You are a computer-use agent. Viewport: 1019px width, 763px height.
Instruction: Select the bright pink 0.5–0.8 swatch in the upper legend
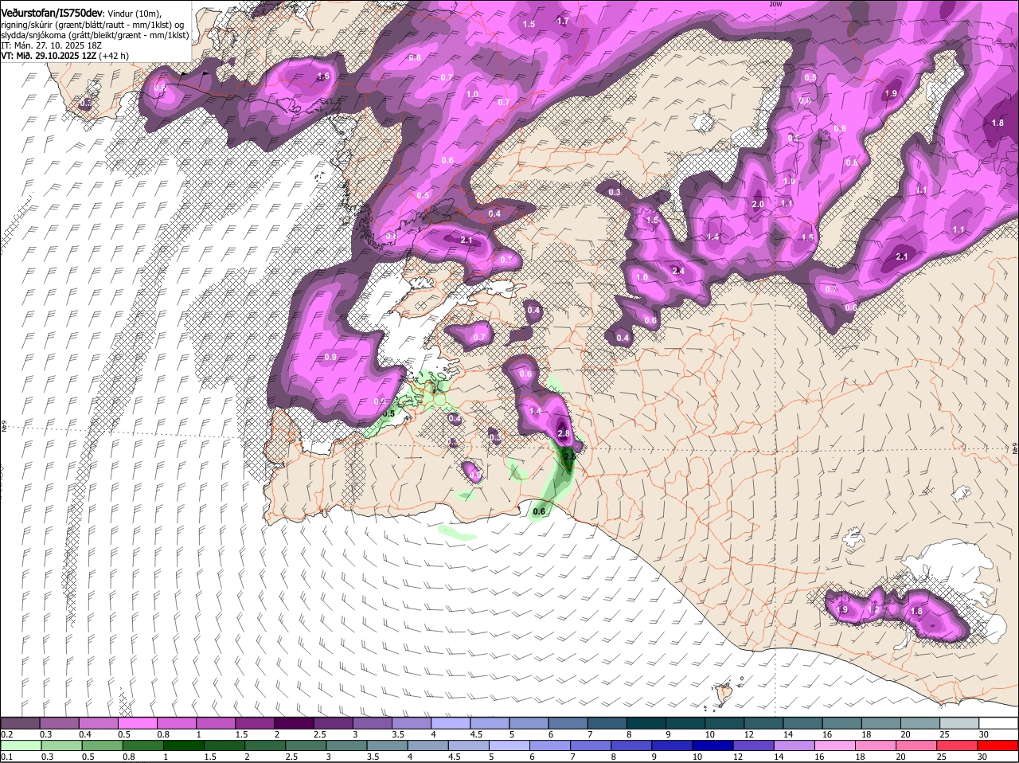point(137,722)
